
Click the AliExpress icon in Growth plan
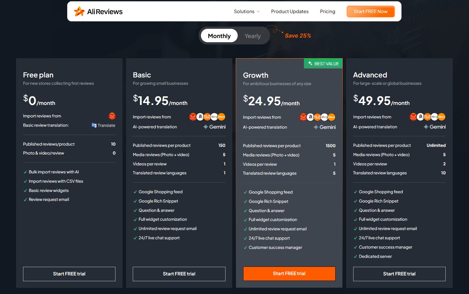tap(303, 117)
